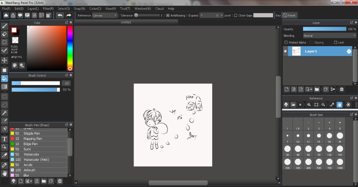Viewport: 358px width, 187px height.
Task: Select the Text tool
Action: 4,139
